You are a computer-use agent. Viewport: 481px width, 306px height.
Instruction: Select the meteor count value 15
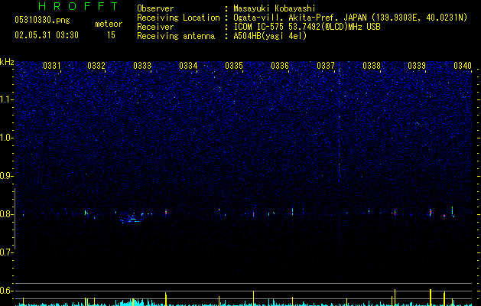pos(111,35)
